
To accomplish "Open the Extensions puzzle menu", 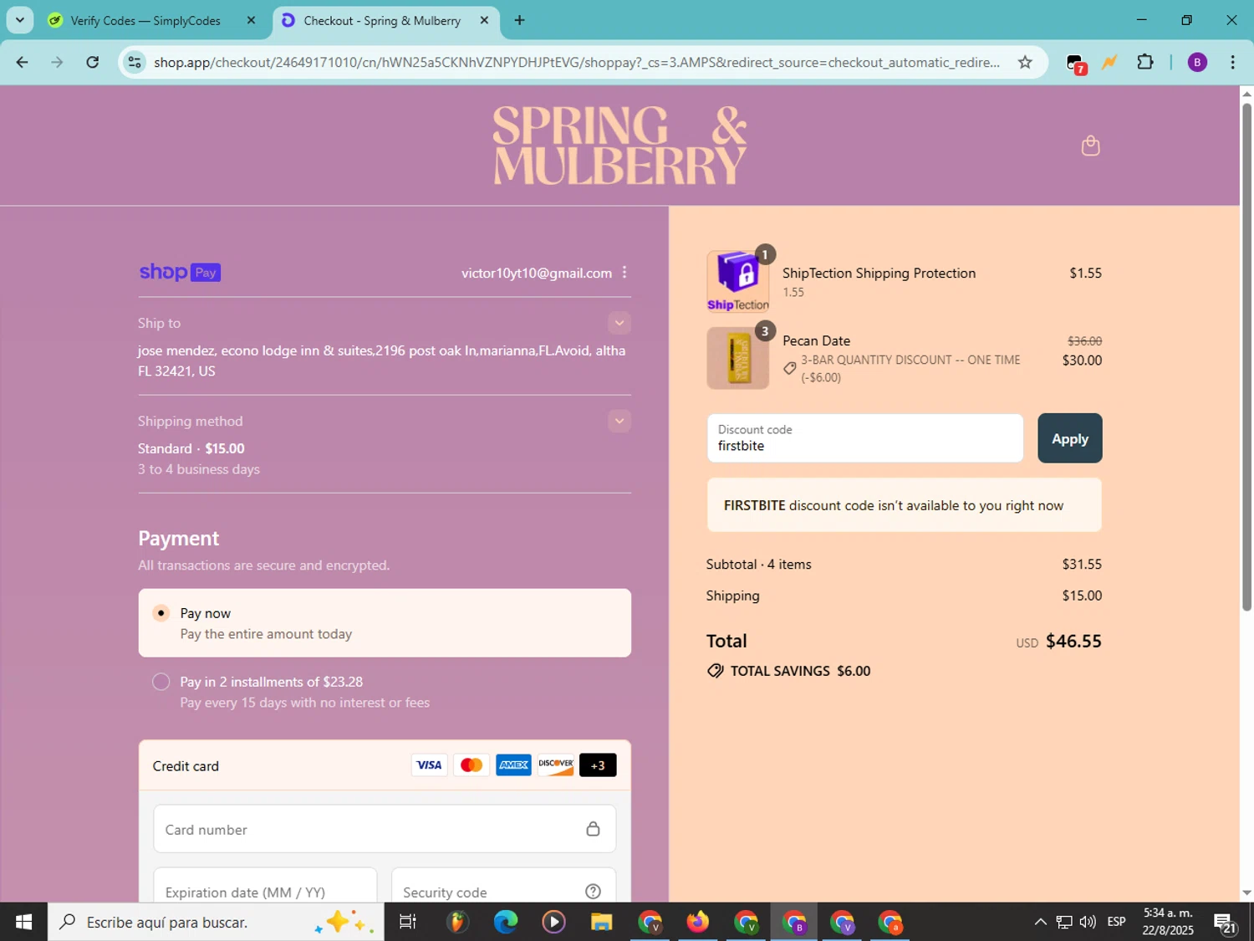I will (x=1145, y=62).
